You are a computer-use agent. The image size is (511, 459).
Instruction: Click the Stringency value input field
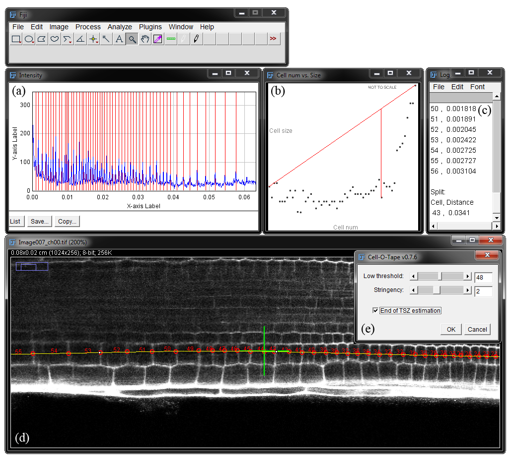pyautogui.click(x=483, y=291)
